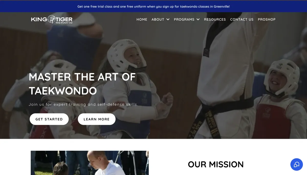The height and width of the screenshot is (175, 307).
Task: Click the LEARN MORE button
Action: [96, 119]
